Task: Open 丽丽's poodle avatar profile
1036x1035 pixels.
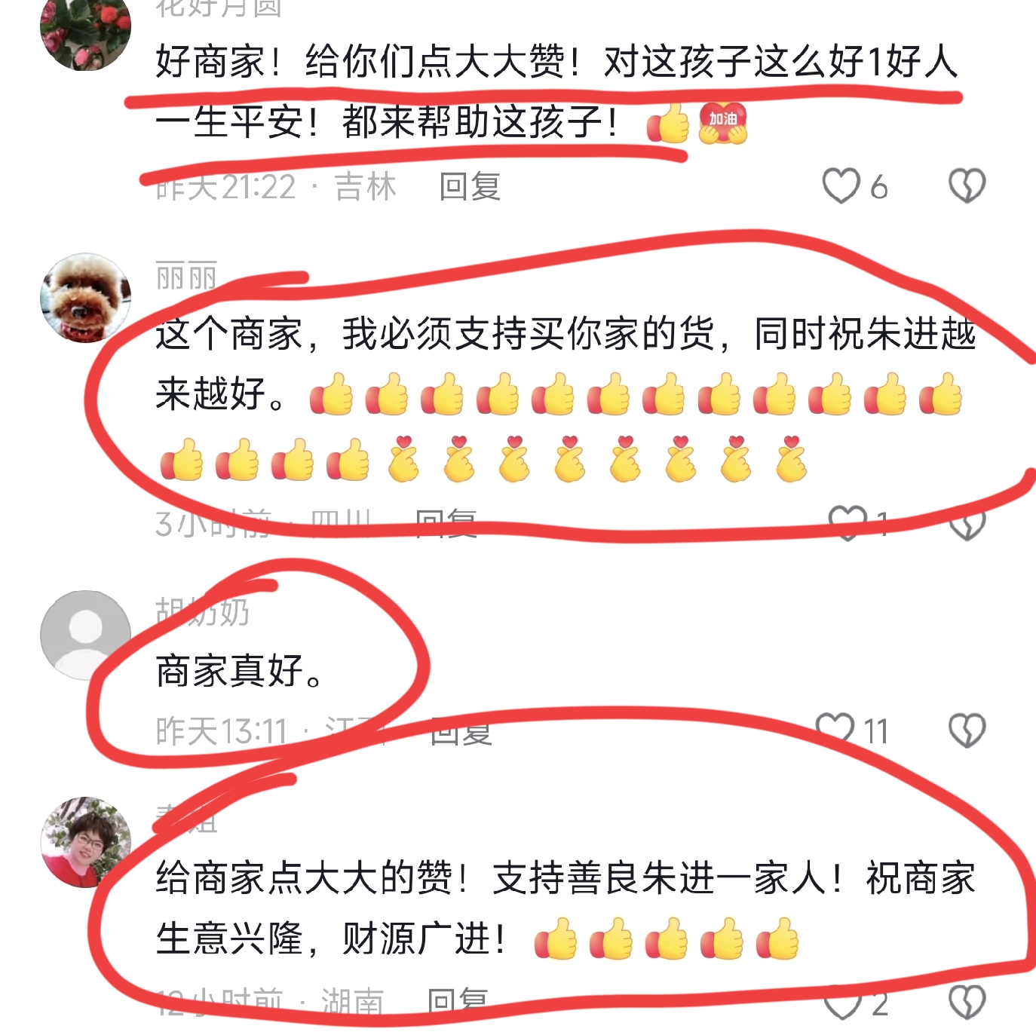Action: click(85, 298)
